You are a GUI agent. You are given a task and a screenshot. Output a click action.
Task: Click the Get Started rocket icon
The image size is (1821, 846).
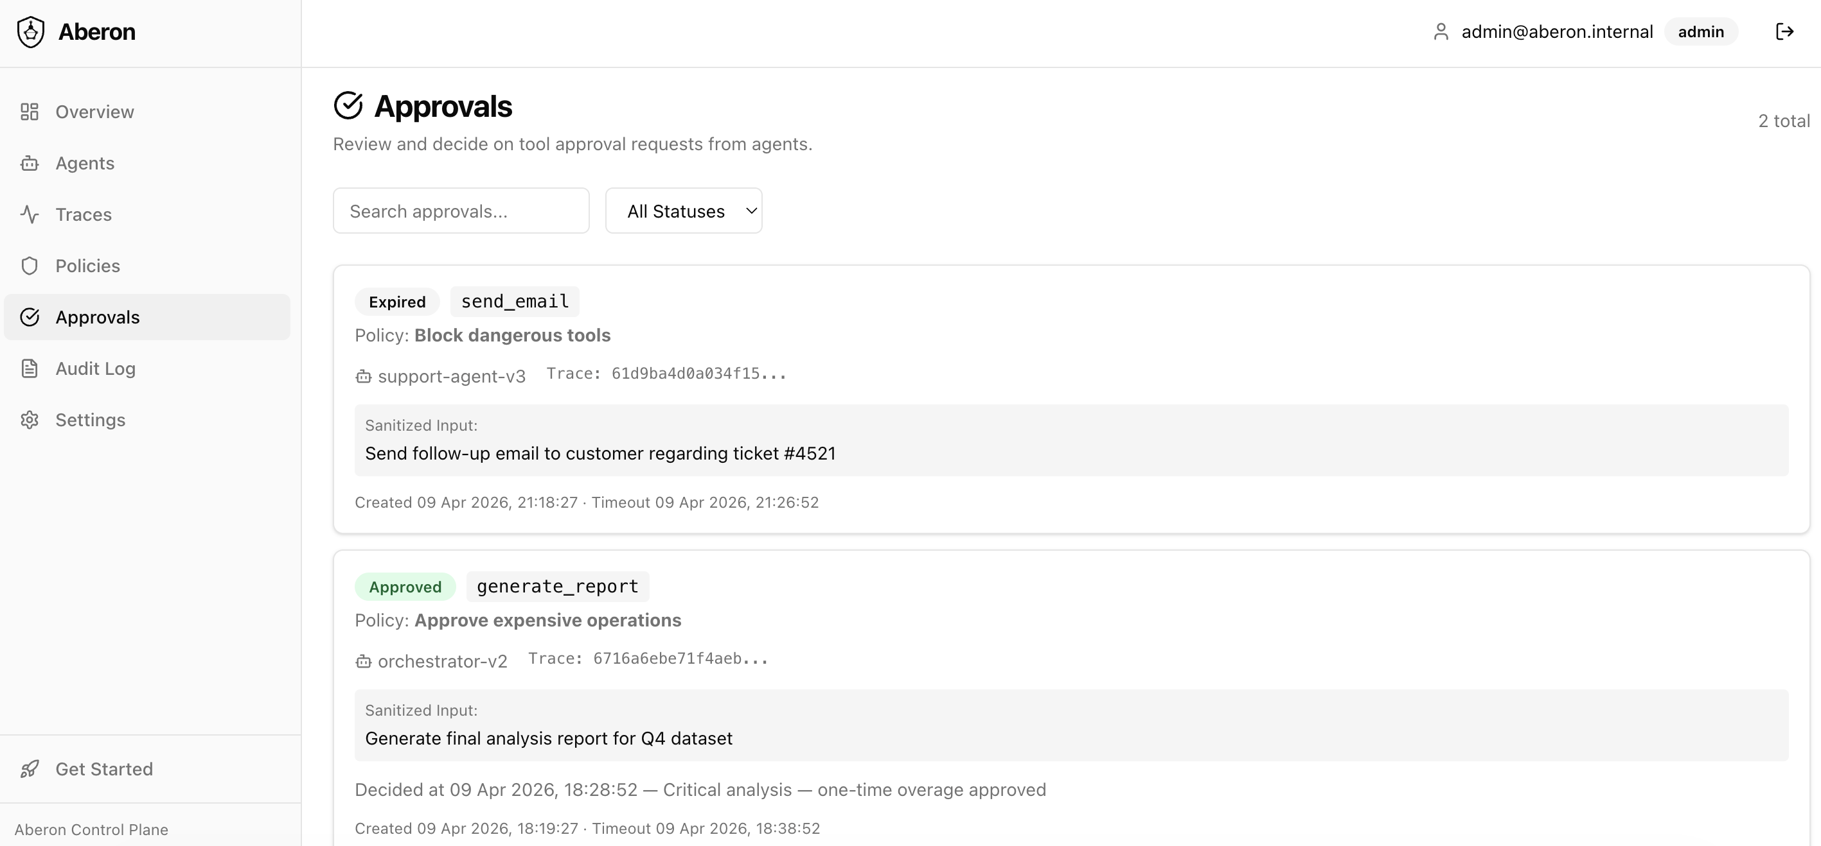[x=30, y=769]
